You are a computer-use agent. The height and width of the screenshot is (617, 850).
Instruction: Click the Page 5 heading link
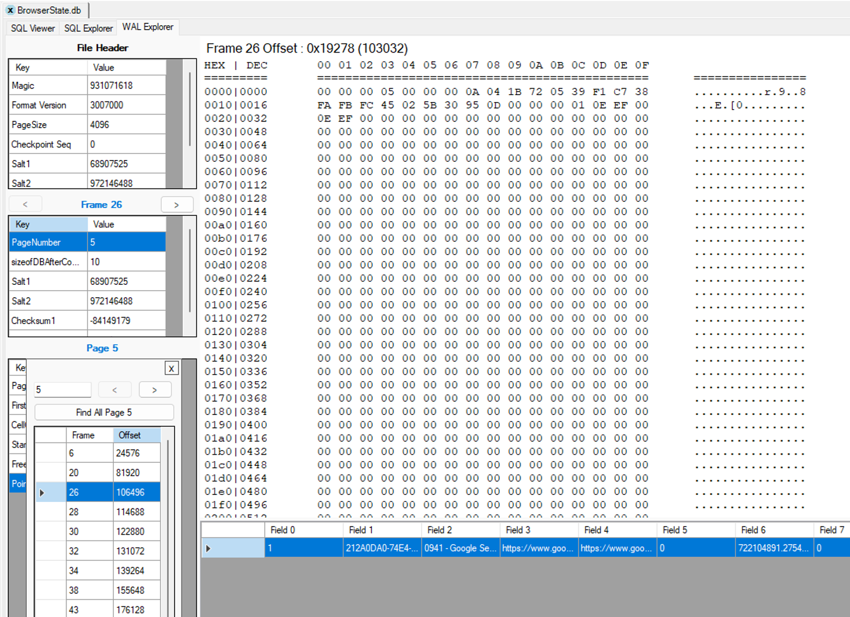point(102,348)
